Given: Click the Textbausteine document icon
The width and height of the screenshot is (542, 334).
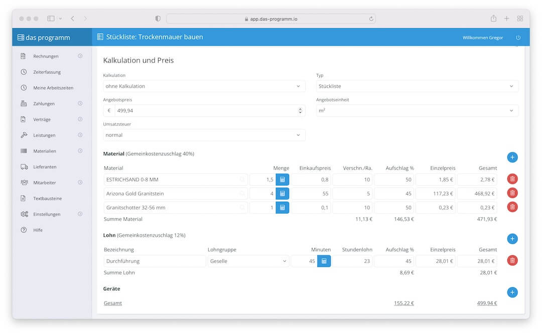Looking at the screenshot, I should (x=23, y=199).
